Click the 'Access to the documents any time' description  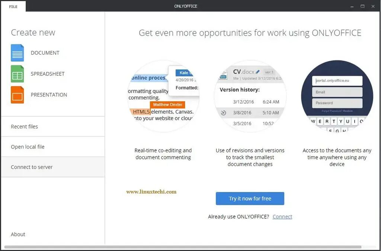click(337, 157)
